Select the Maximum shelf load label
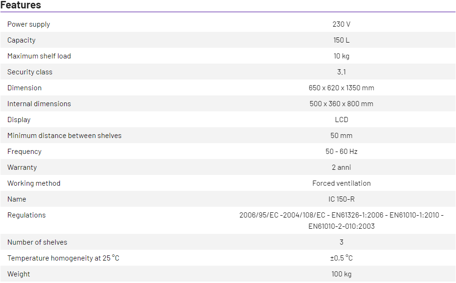456x283 pixels. pyautogui.click(x=39, y=56)
